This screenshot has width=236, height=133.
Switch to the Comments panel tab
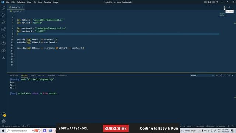click(63, 75)
